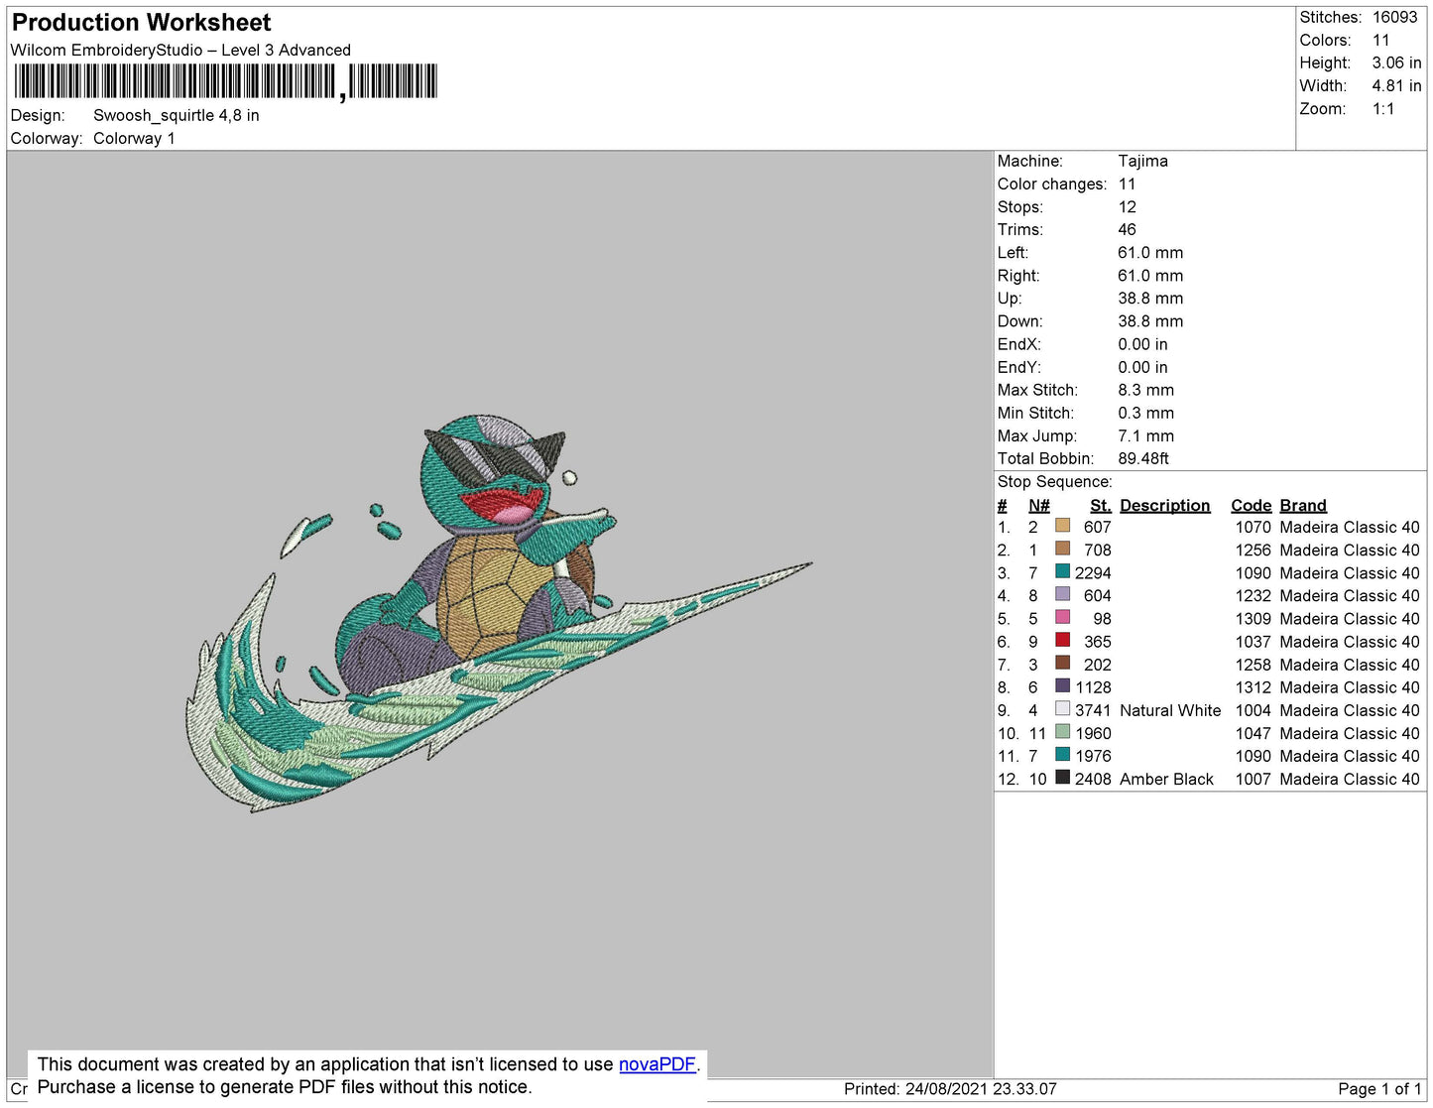Pick the pink swatch for thread code 1309
The image size is (1433, 1108).
1062,618
